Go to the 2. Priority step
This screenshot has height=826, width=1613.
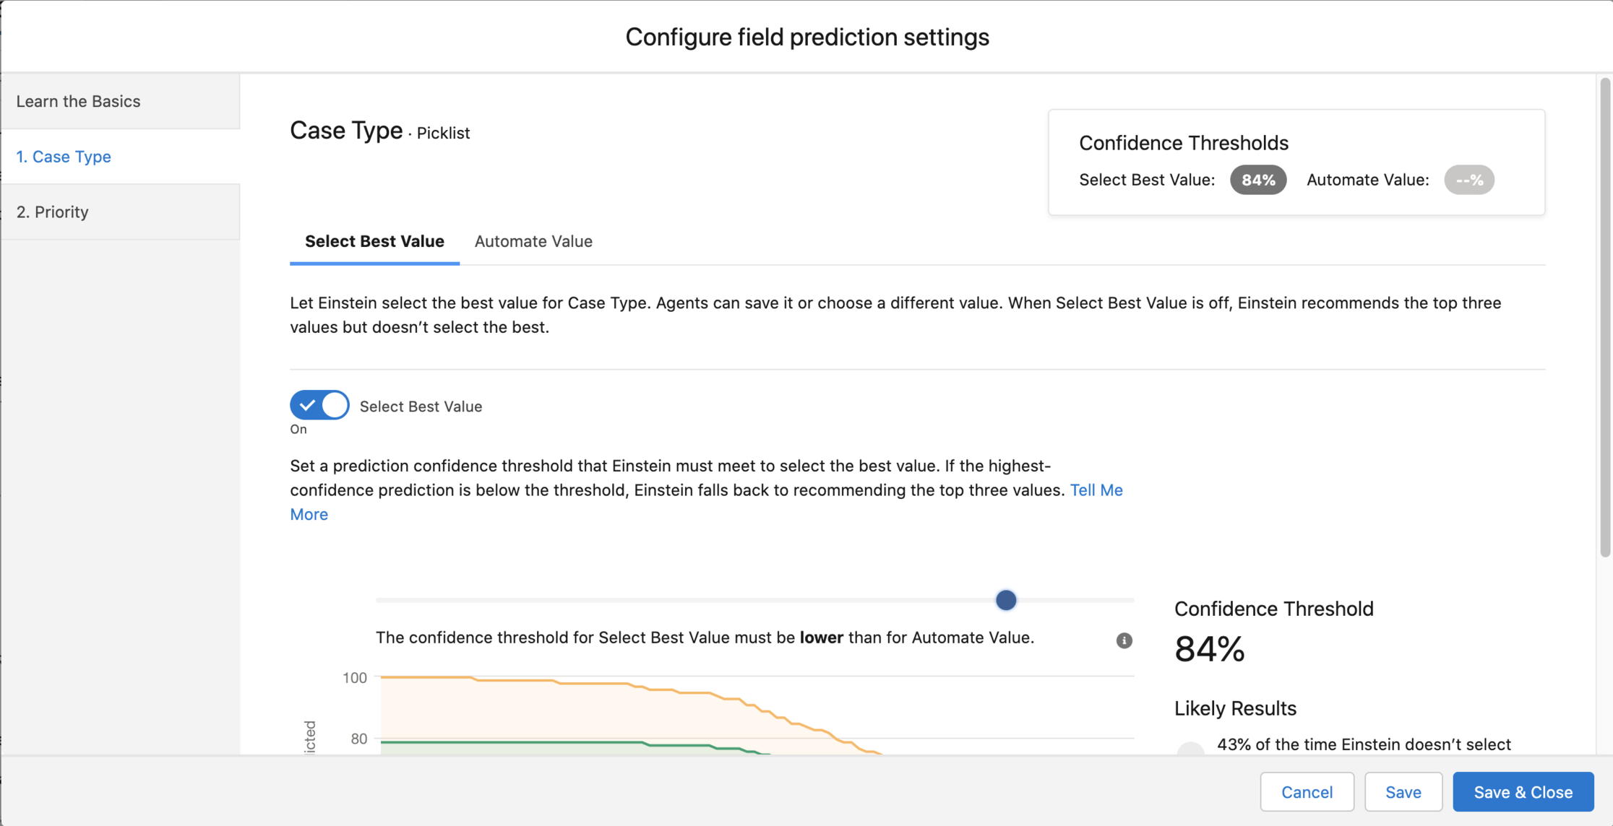tap(53, 212)
